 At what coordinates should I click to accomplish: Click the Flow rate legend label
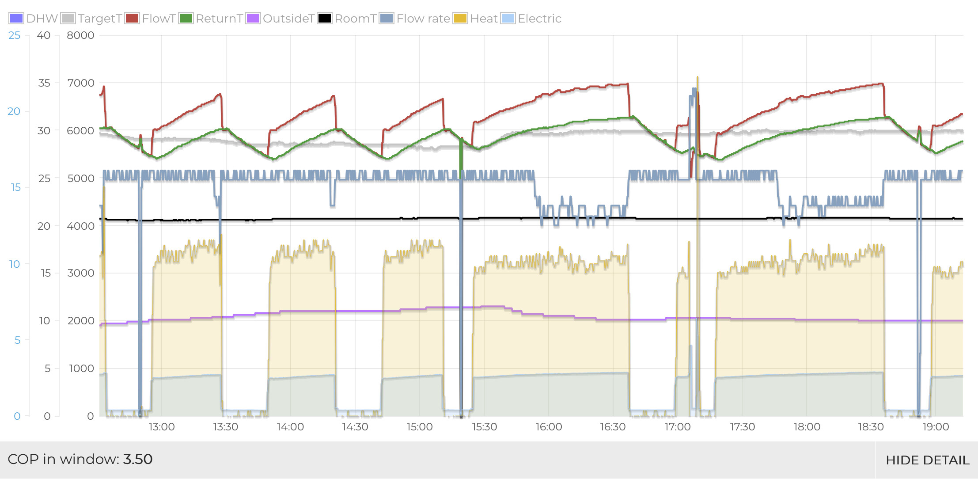423,19
